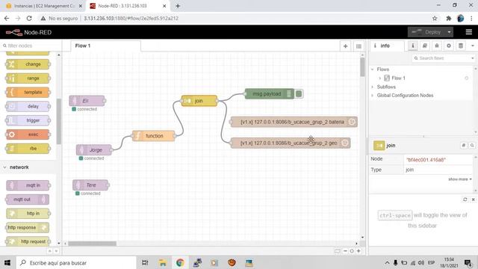Viewport: 478px width, 269px height.
Task: Select the http in palette node
Action: point(28,214)
